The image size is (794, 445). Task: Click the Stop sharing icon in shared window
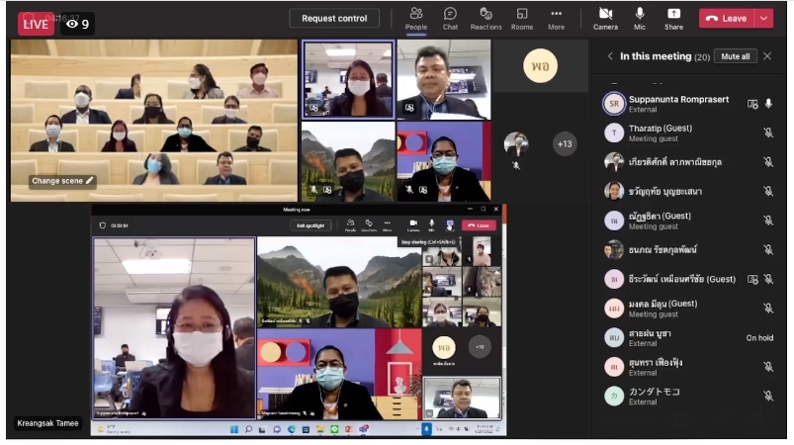point(450,225)
